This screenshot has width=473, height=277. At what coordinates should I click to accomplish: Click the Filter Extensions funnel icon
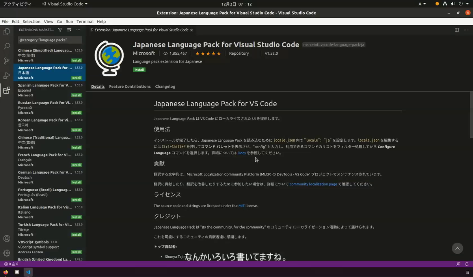pos(60,30)
